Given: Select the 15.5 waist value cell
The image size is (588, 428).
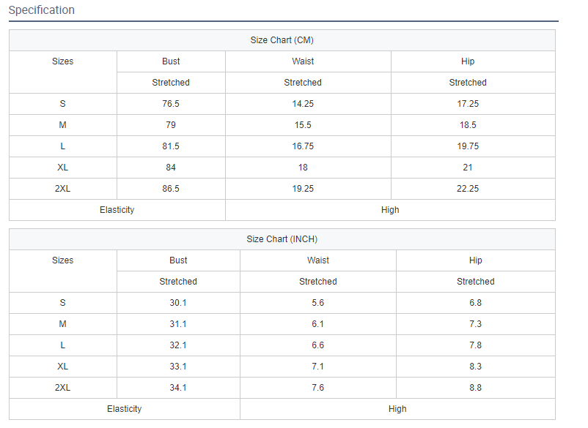Looking at the screenshot, I should (x=303, y=125).
